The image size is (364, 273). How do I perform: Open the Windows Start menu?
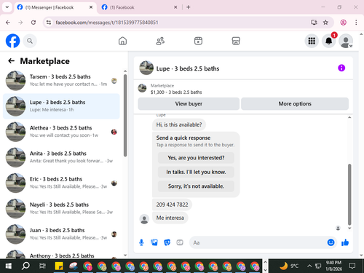coord(8,266)
